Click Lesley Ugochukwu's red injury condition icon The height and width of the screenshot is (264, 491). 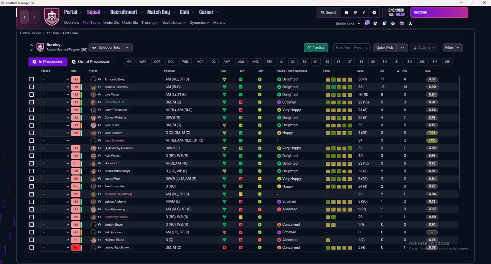tap(224, 247)
